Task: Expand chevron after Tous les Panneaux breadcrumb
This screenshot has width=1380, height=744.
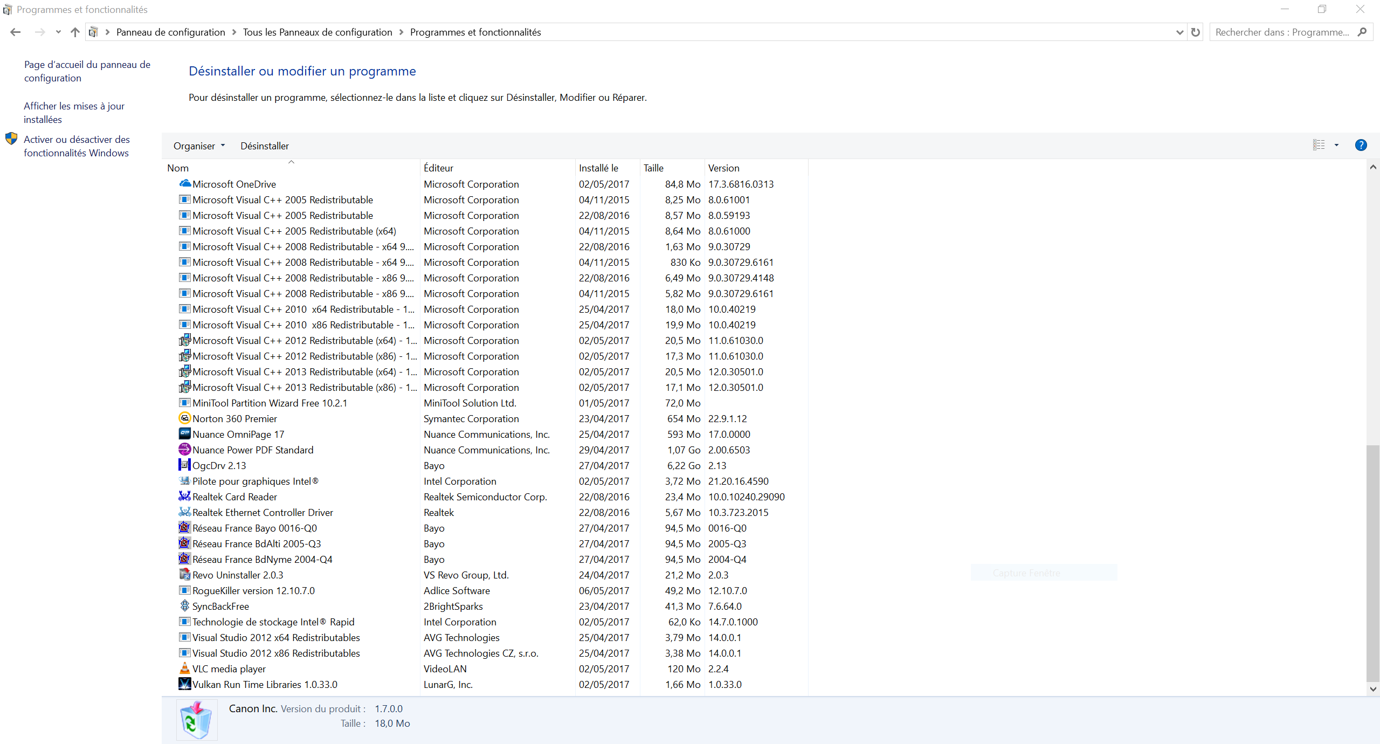Action: (401, 32)
